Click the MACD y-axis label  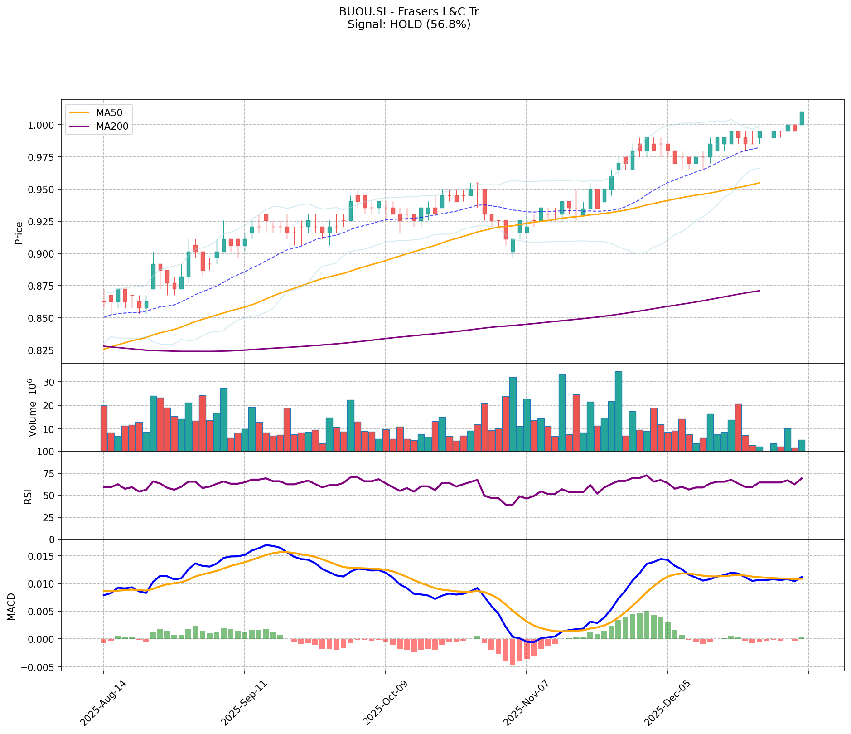(11, 607)
